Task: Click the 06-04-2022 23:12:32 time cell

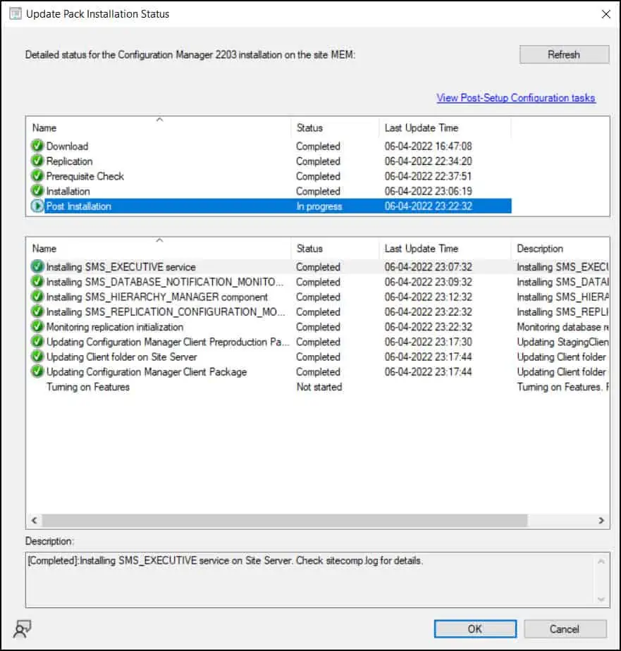Action: pyautogui.click(x=429, y=297)
